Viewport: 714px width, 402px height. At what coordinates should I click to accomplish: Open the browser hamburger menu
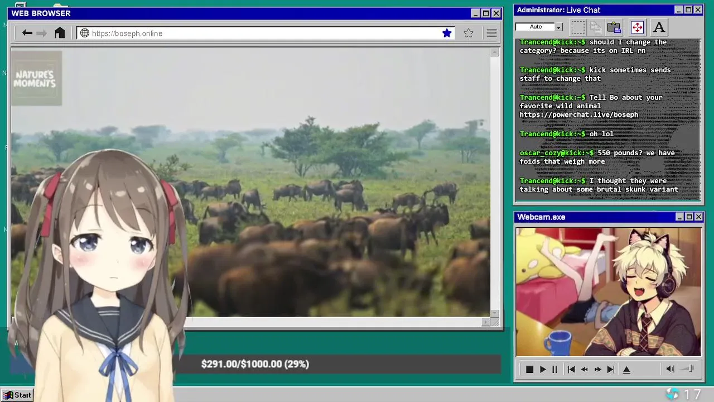coord(491,33)
